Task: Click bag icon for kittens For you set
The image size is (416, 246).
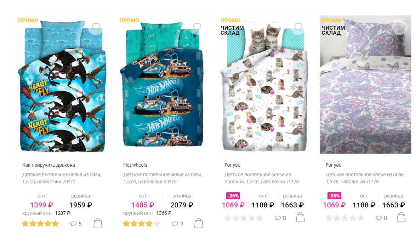Action: 300,217
